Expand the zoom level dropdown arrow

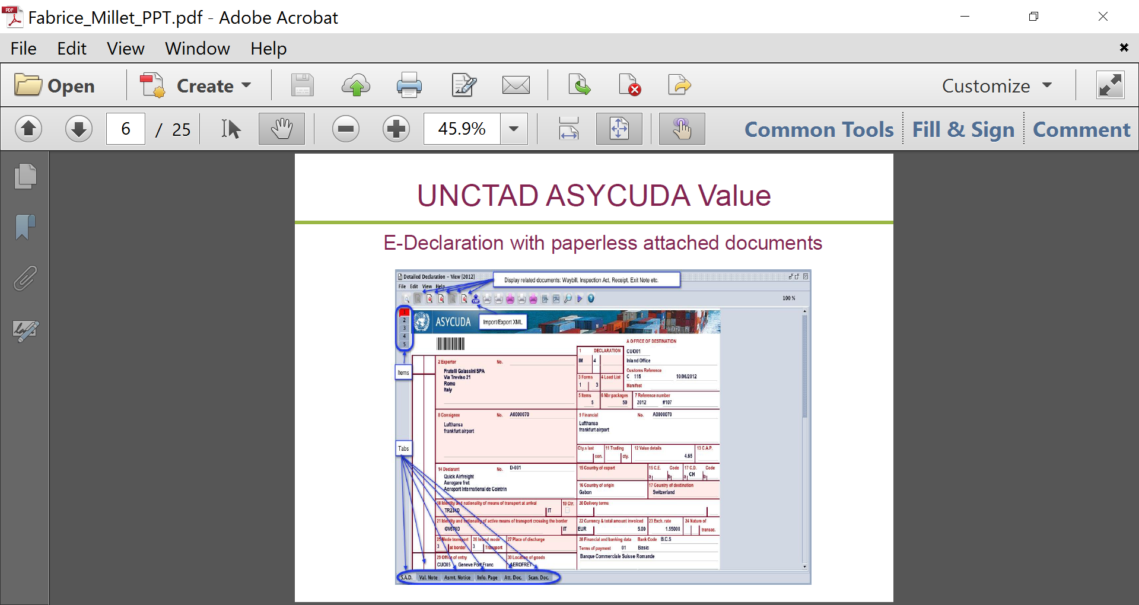coord(514,129)
